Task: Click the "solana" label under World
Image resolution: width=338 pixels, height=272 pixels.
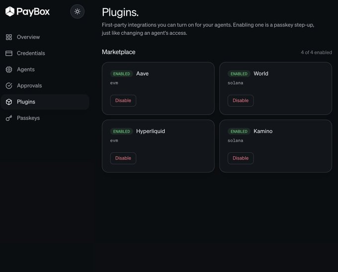Action: point(236,83)
